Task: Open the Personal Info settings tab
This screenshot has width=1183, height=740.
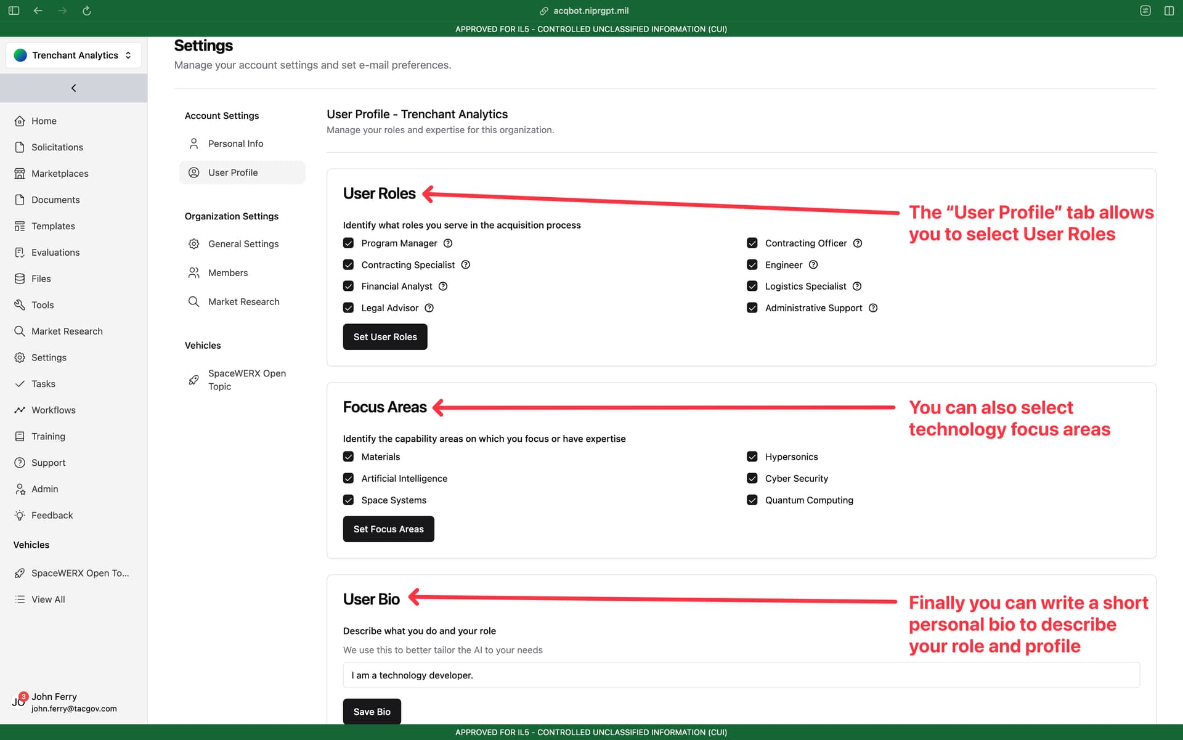Action: pos(242,144)
